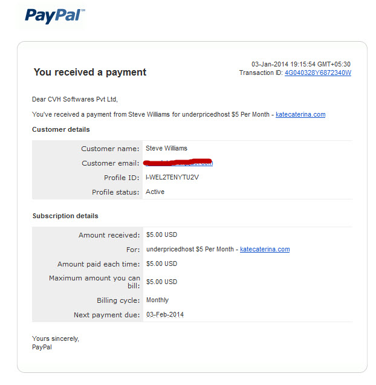376x385 pixels.
Task: Open katecaterina.com link in subscription details
Action: 265,249
